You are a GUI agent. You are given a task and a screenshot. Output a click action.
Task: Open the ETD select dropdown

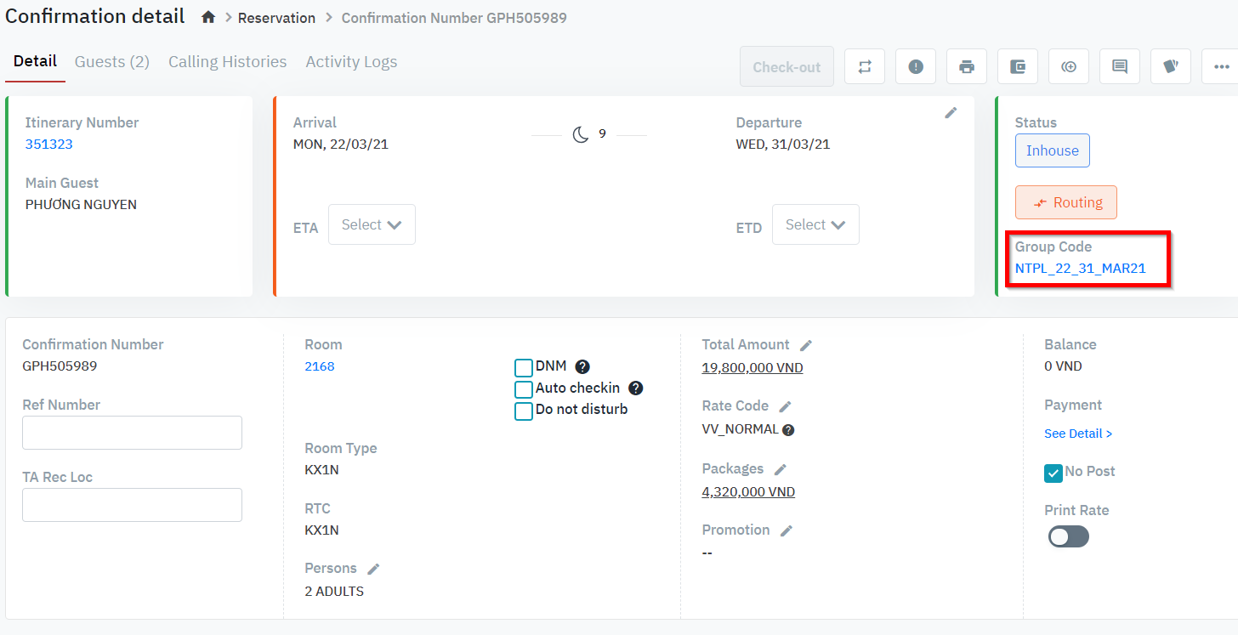coord(815,224)
